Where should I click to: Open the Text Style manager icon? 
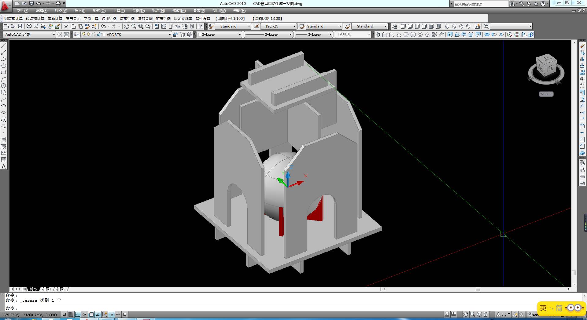point(211,26)
